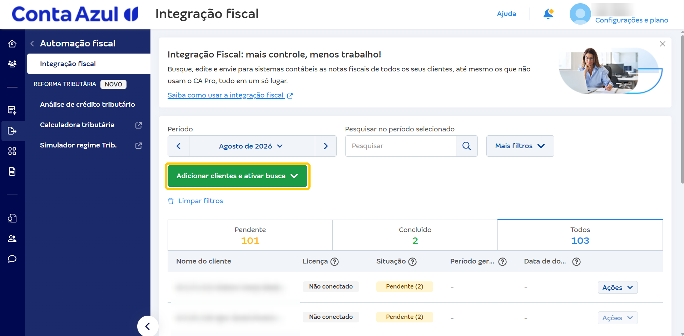Collapse the sidebar with round chevron button

click(148, 326)
